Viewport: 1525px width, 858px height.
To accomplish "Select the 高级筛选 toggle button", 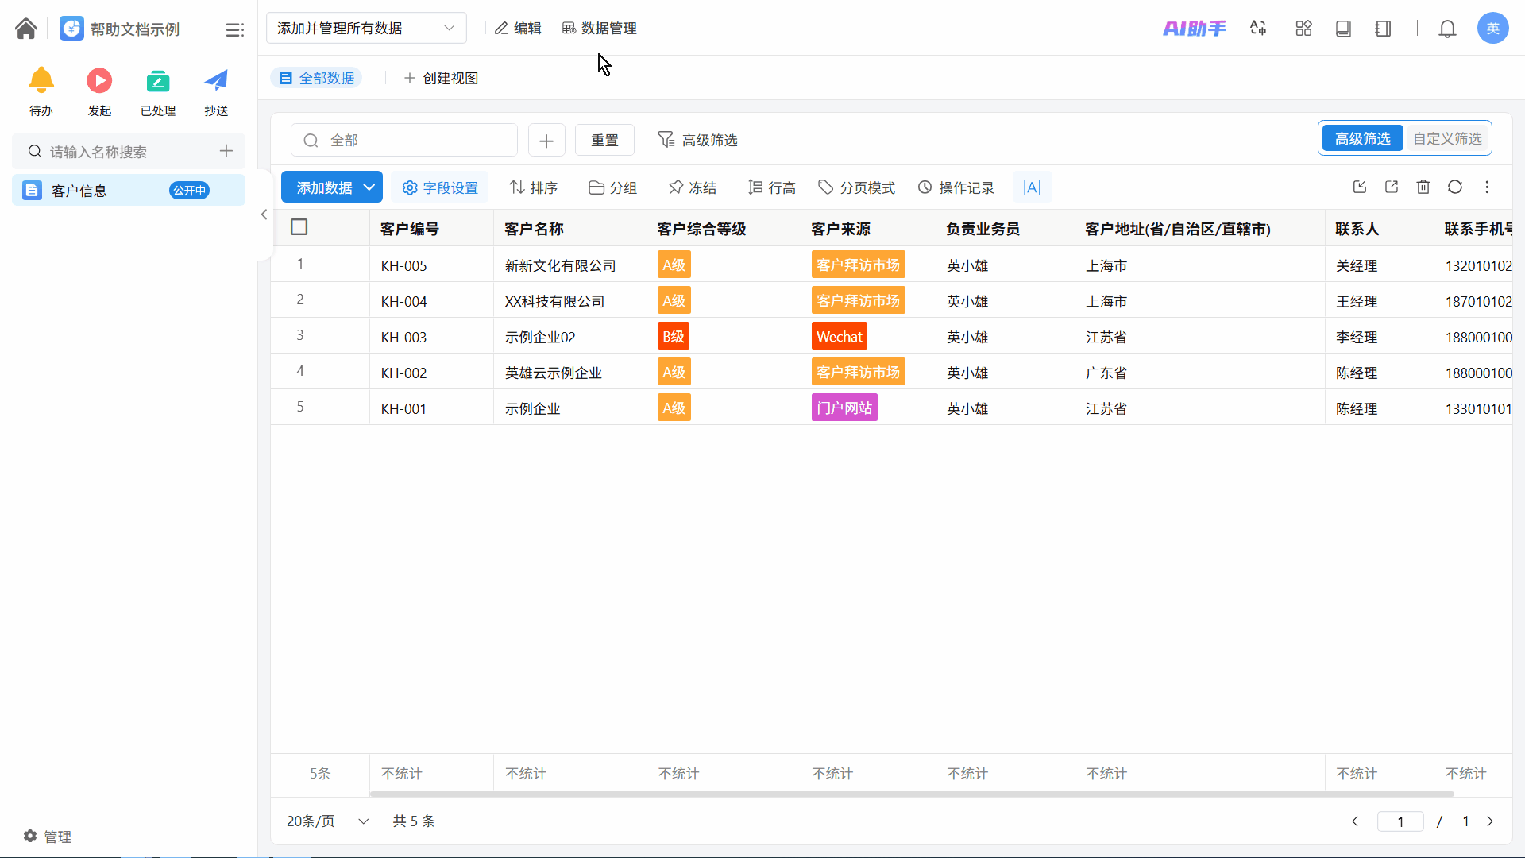I will click(x=1362, y=138).
